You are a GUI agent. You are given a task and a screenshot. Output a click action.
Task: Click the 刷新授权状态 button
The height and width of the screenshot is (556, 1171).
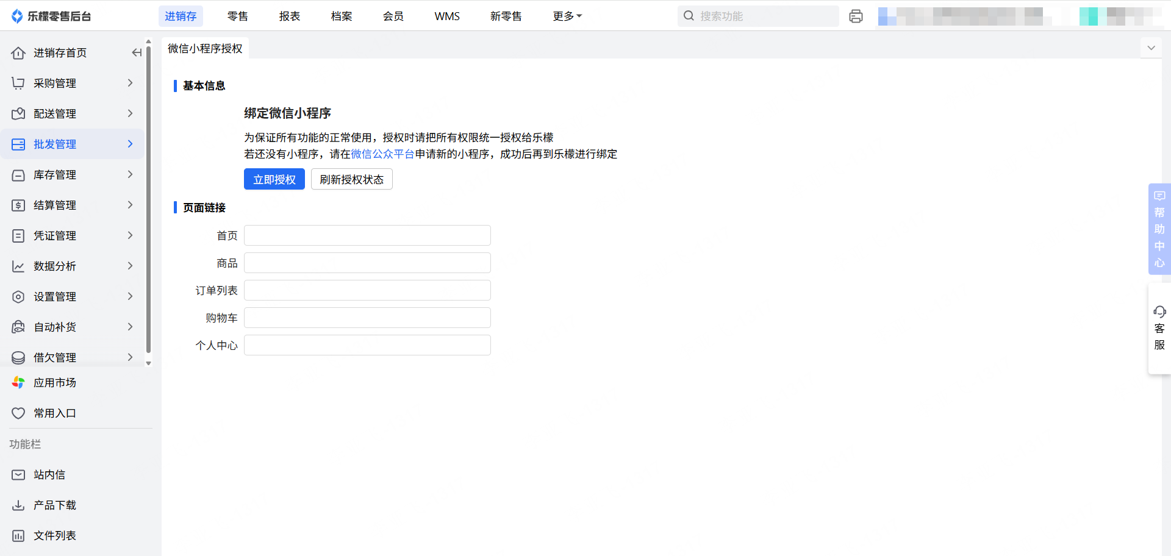(352, 179)
